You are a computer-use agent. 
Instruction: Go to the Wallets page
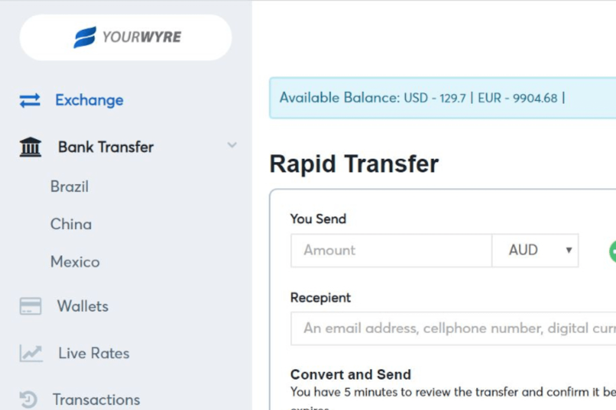pyautogui.click(x=83, y=306)
